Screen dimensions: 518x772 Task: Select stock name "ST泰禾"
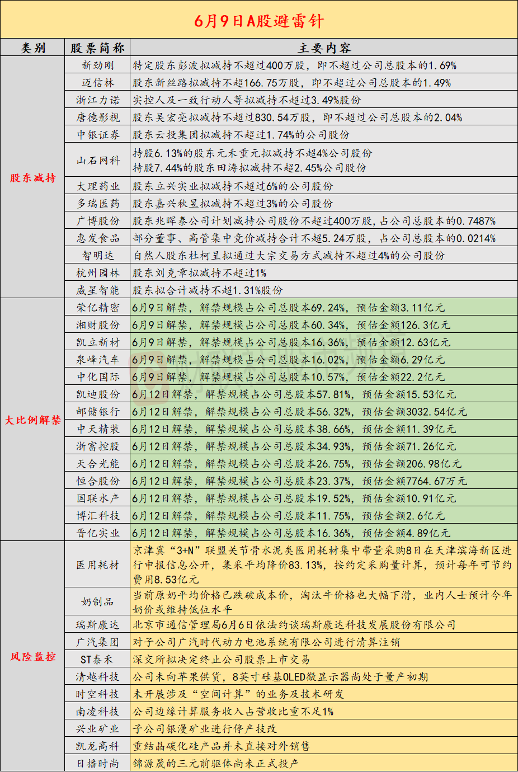point(98,660)
